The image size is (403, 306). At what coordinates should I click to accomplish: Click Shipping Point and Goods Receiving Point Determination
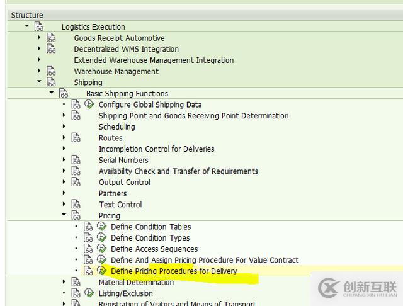pos(193,116)
